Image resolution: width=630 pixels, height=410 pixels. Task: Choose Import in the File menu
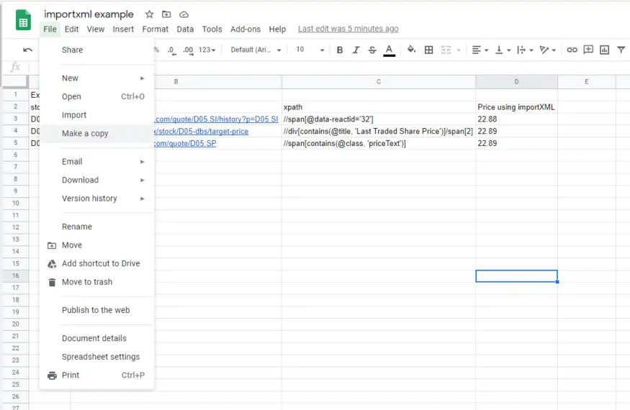coord(96,115)
